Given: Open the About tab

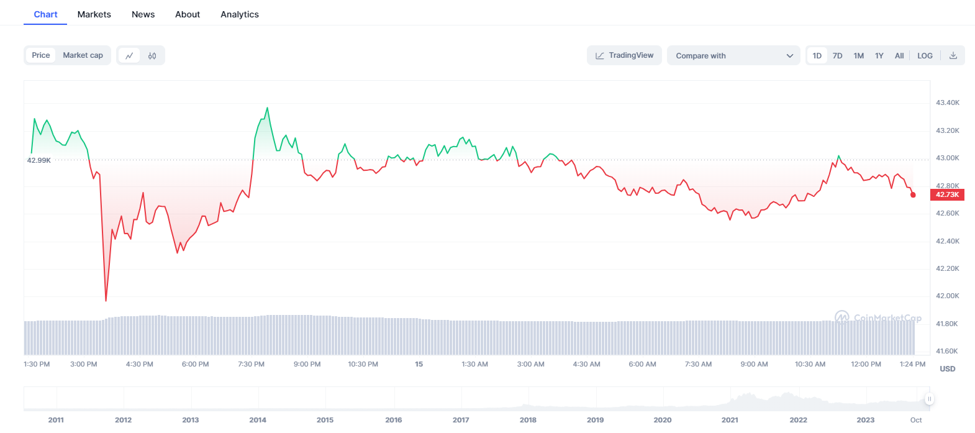Looking at the screenshot, I should [188, 14].
